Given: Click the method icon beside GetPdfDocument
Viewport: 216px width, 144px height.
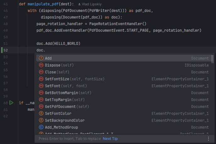Looking at the screenshot, I should point(41,107).
